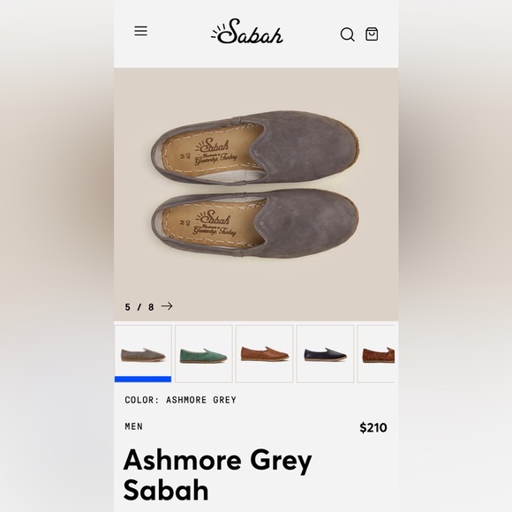Click the 5 / 8 image counter
512x512 pixels.
139,307
